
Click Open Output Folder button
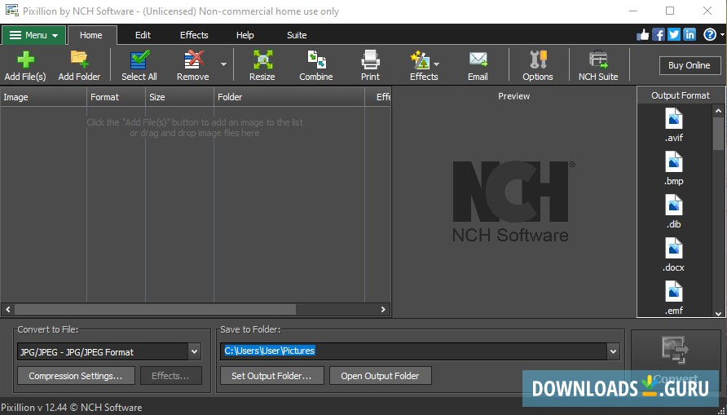[380, 376]
